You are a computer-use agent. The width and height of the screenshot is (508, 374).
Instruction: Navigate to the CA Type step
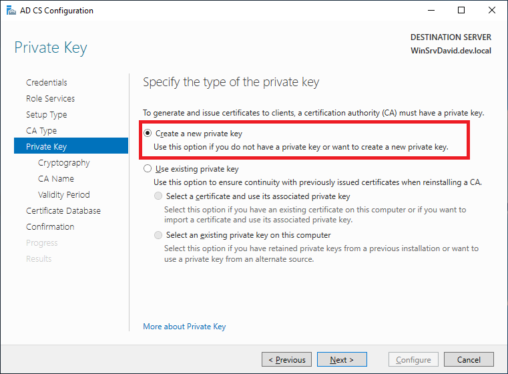[x=41, y=131]
